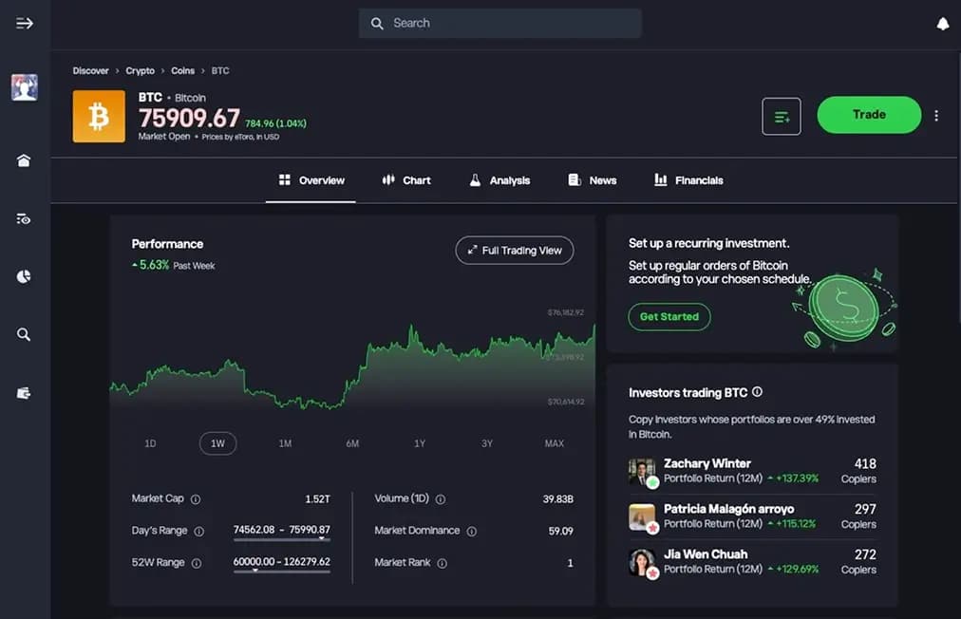Screen dimensions: 961x619
Task: Click the notification bell icon
Action: pyautogui.click(x=944, y=23)
